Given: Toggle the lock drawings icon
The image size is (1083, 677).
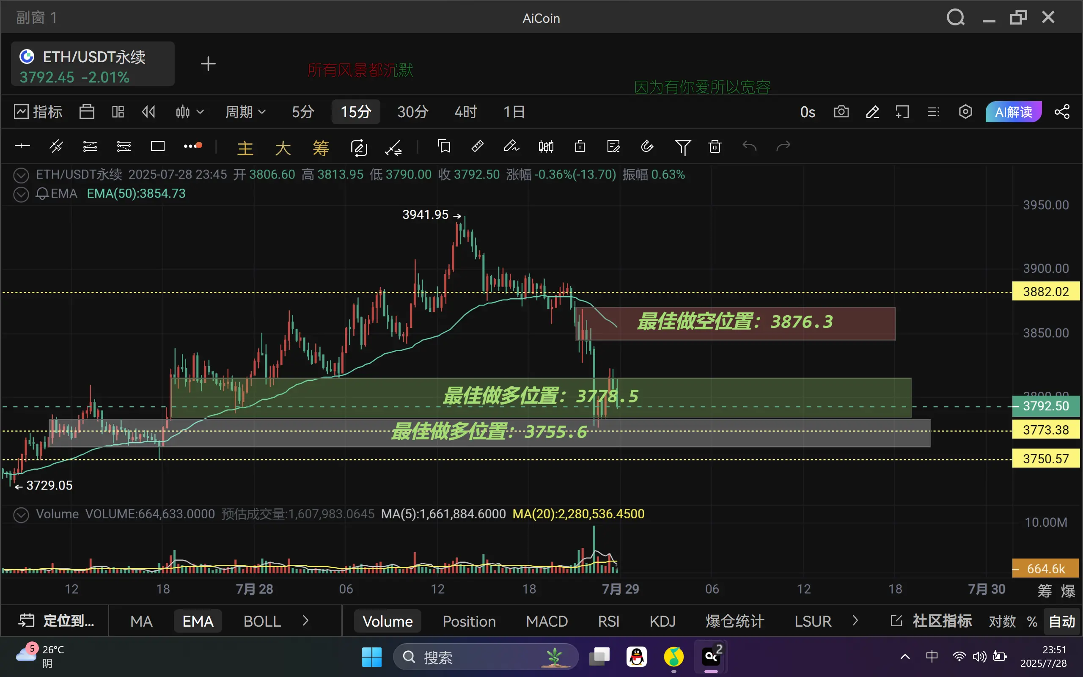Looking at the screenshot, I should pos(580,146).
